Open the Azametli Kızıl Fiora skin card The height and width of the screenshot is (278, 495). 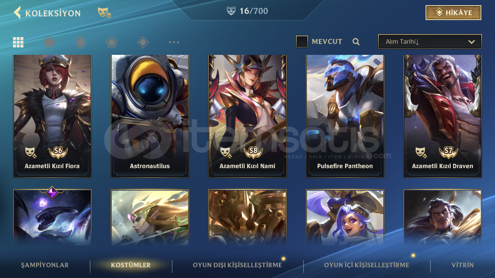[x=52, y=116]
